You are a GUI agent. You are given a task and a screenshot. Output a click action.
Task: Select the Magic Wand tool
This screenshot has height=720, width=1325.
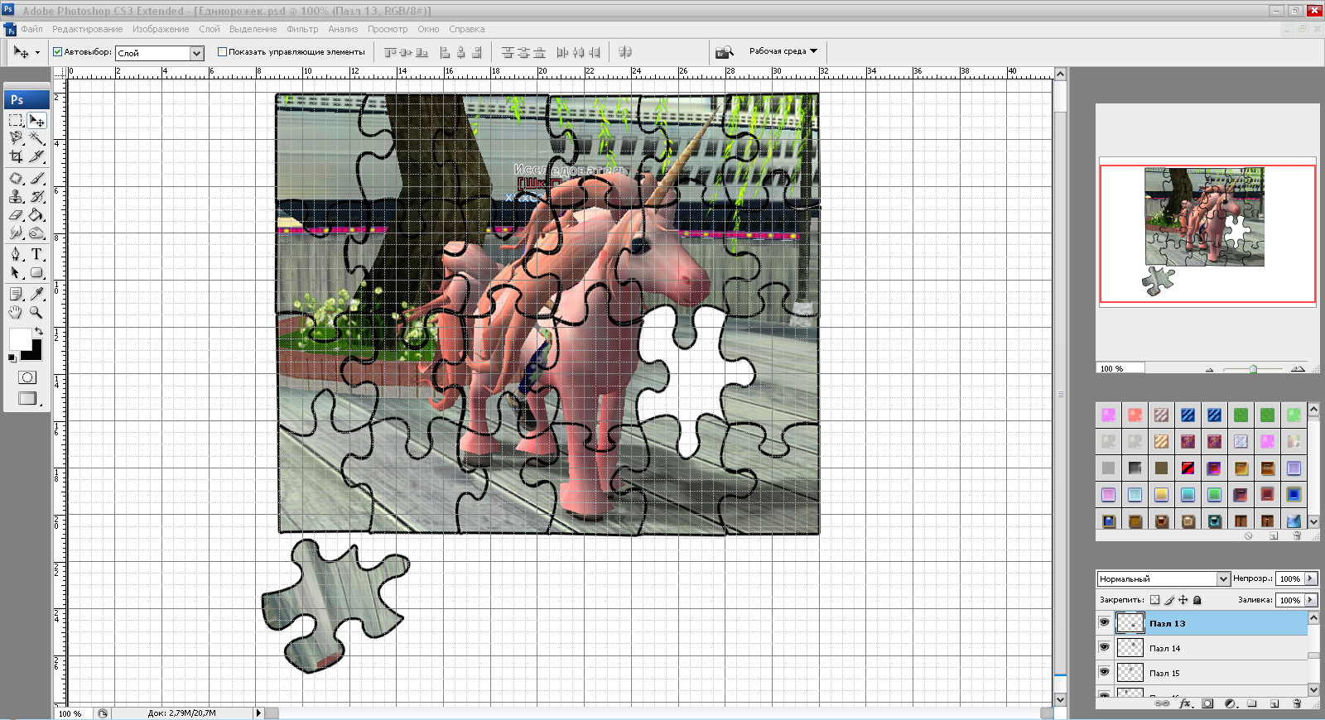tap(36, 138)
